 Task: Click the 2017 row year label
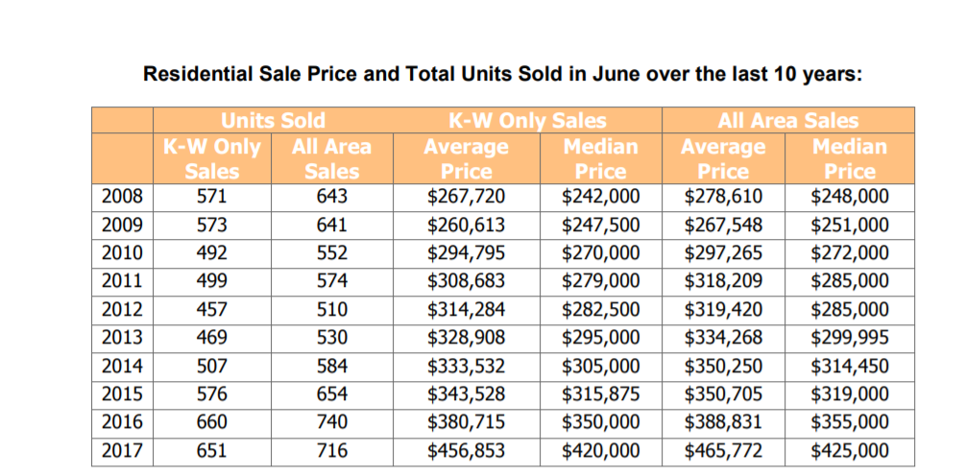pyautogui.click(x=122, y=450)
